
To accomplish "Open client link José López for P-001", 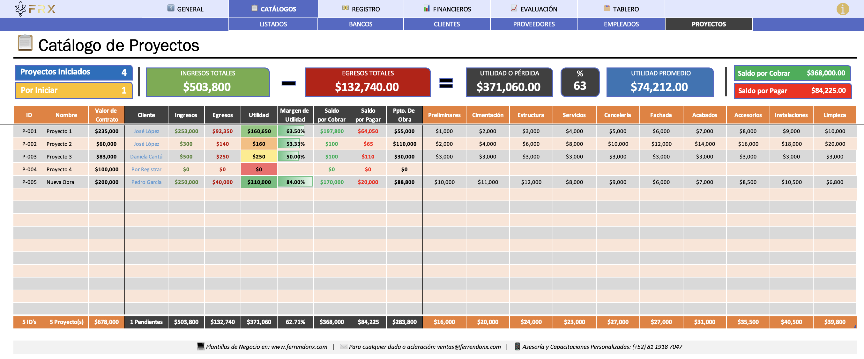I will tap(146, 131).
